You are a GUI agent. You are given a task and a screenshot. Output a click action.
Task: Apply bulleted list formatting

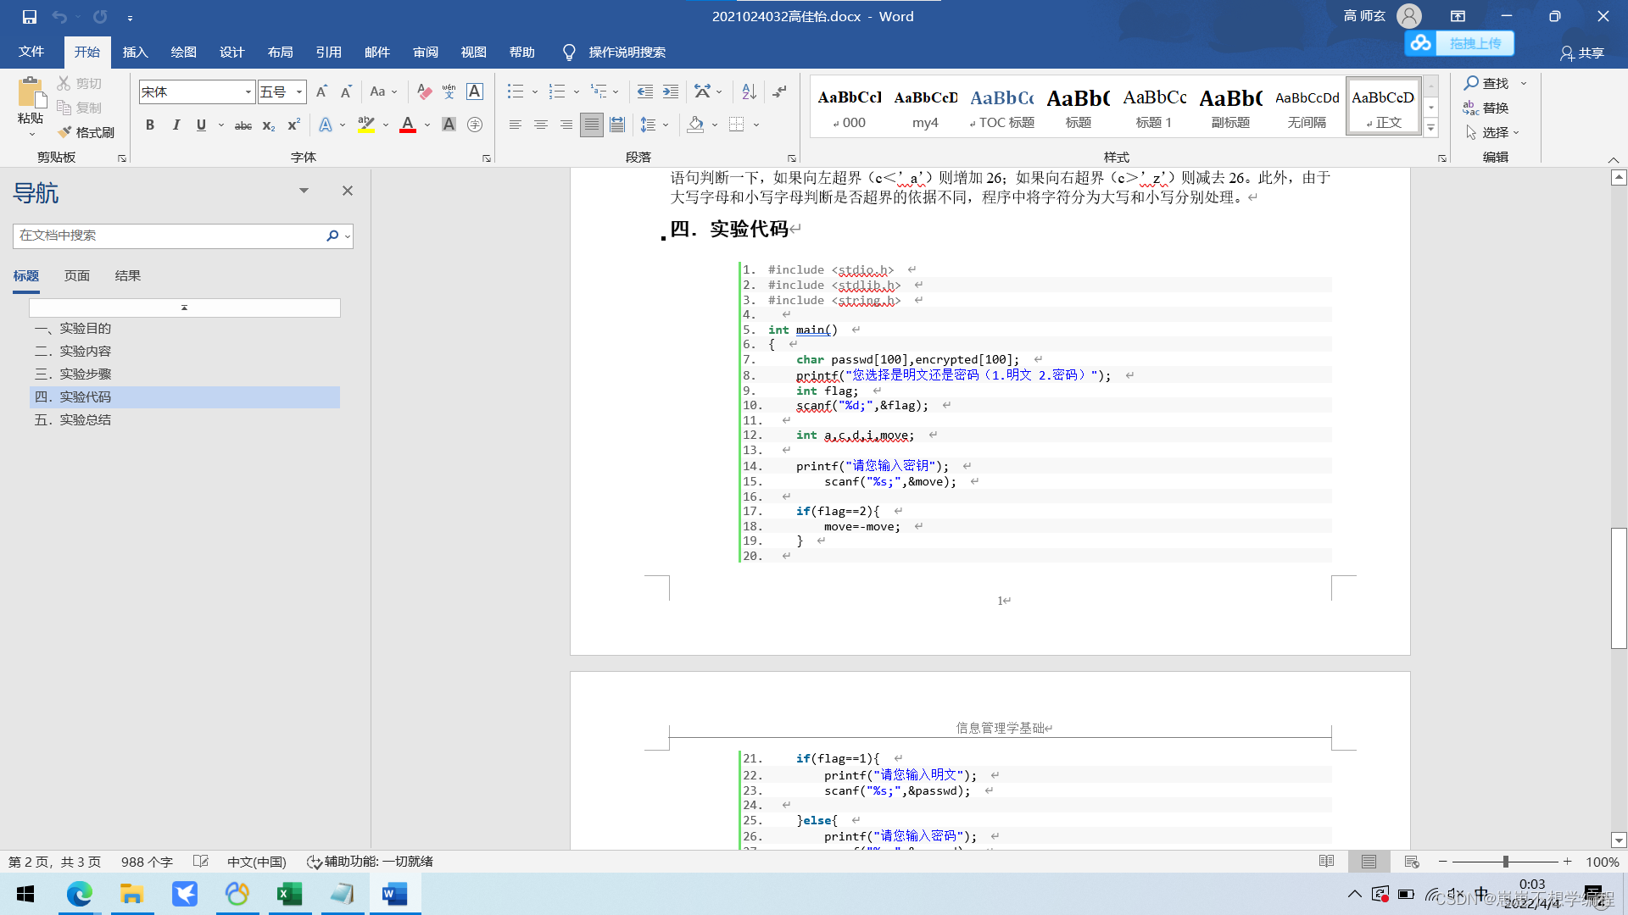point(515,91)
